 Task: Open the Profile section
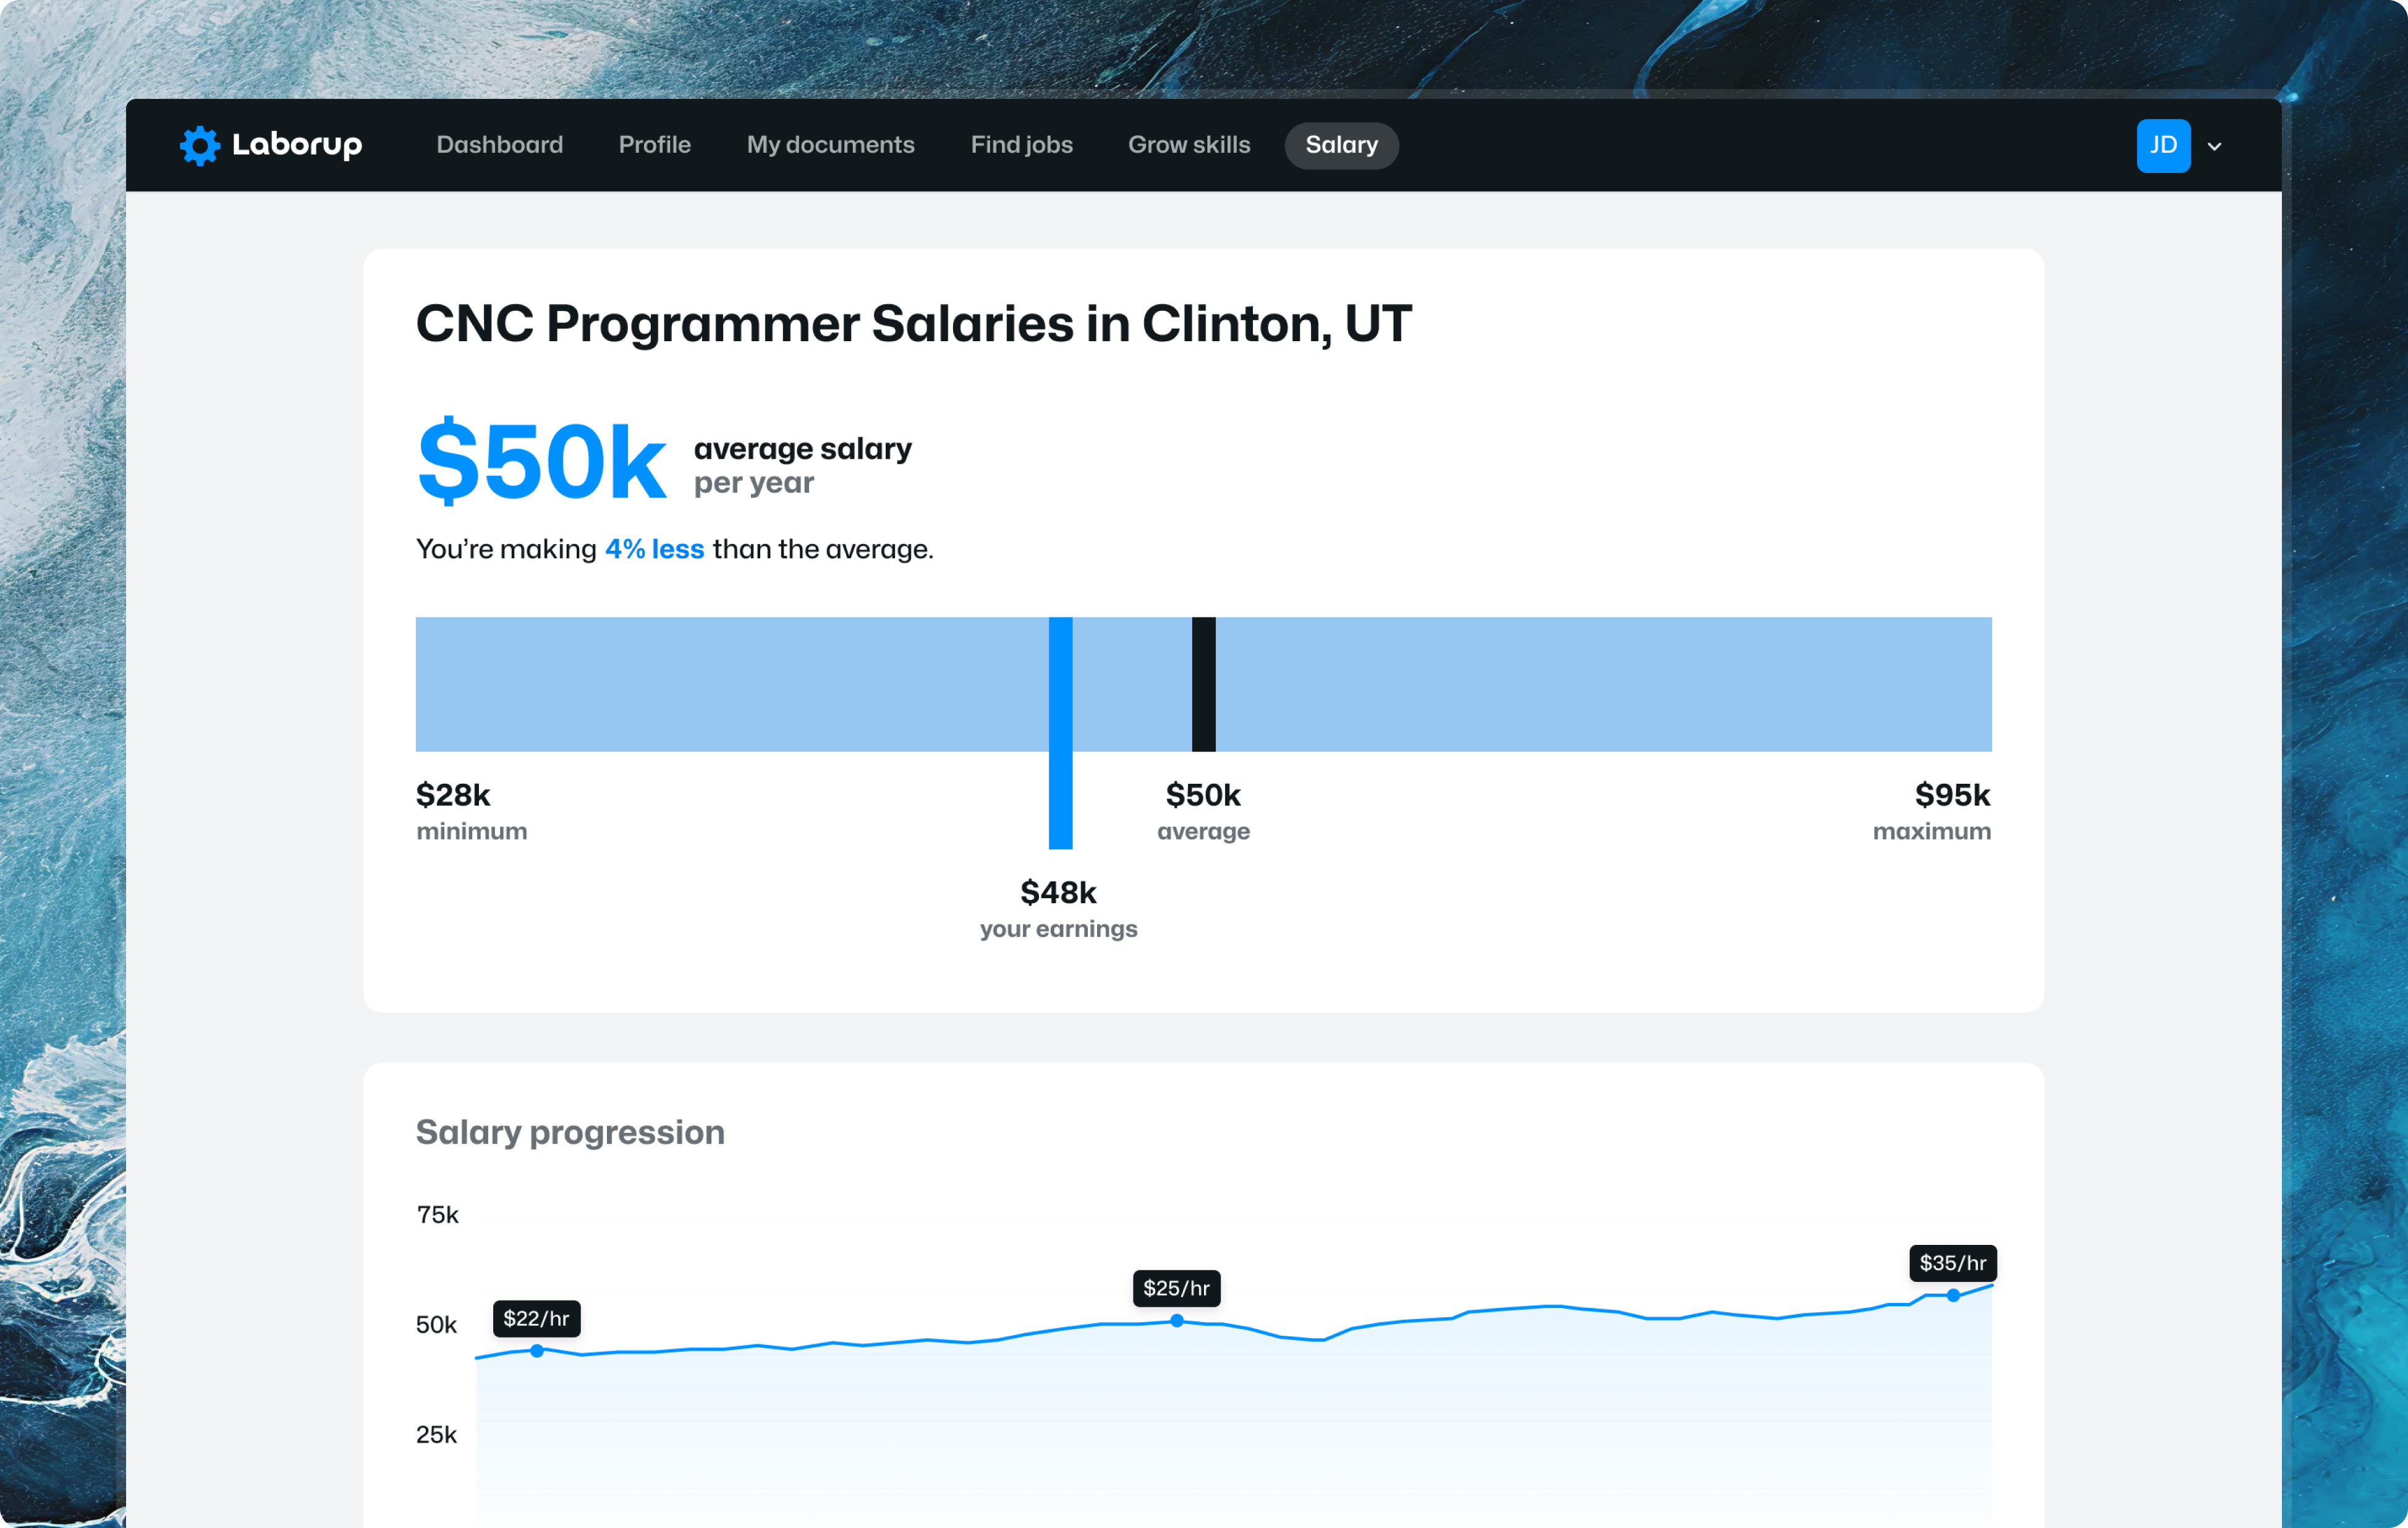point(654,145)
